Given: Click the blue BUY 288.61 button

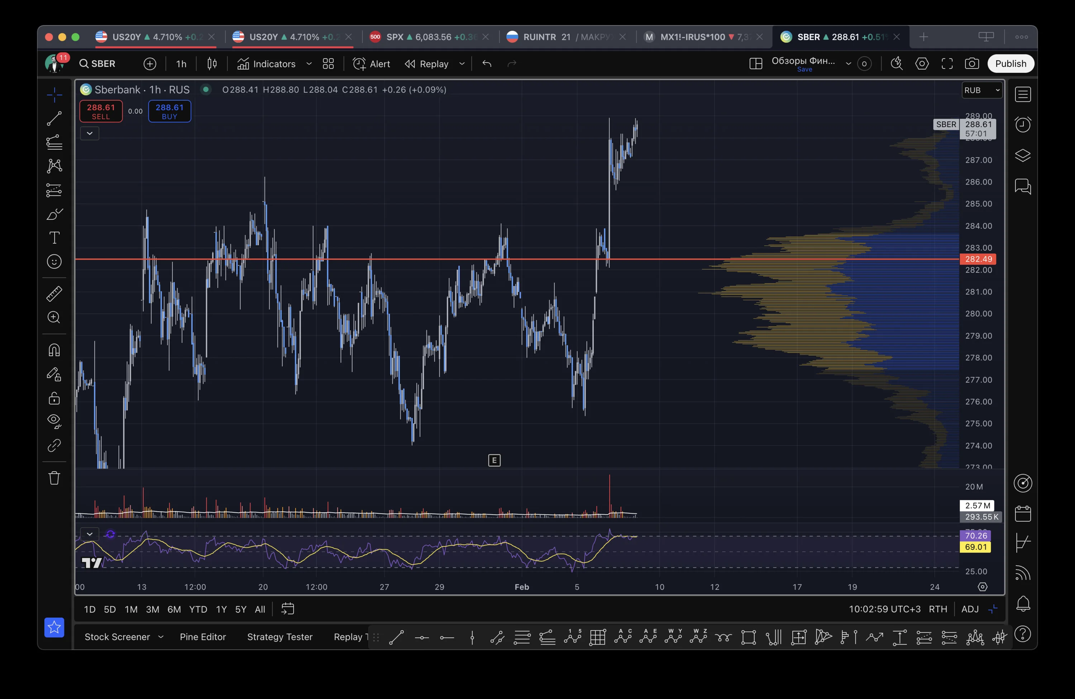Looking at the screenshot, I should [170, 111].
